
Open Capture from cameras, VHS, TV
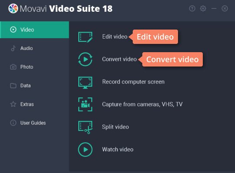click(x=142, y=104)
